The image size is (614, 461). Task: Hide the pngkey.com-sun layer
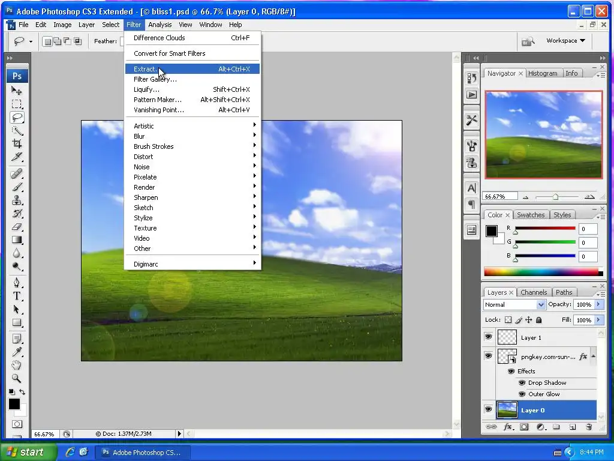[488, 356]
